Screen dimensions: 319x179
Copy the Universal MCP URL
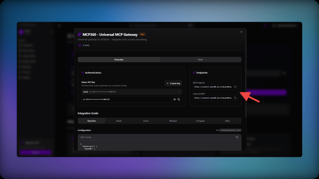pyautogui.click(x=235, y=98)
